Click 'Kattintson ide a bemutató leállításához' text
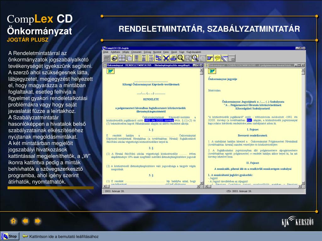This screenshot has height=241, width=322. click(x=64, y=237)
